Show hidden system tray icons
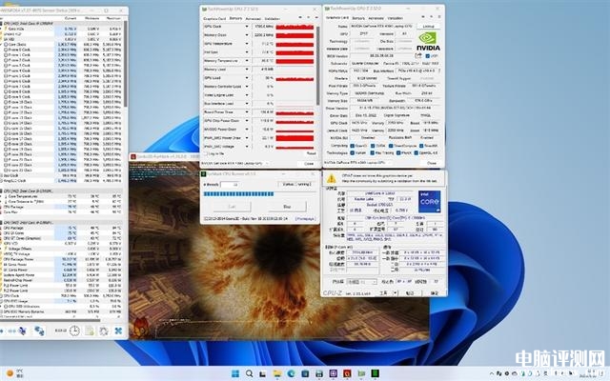The width and height of the screenshot is (610, 381). point(492,373)
